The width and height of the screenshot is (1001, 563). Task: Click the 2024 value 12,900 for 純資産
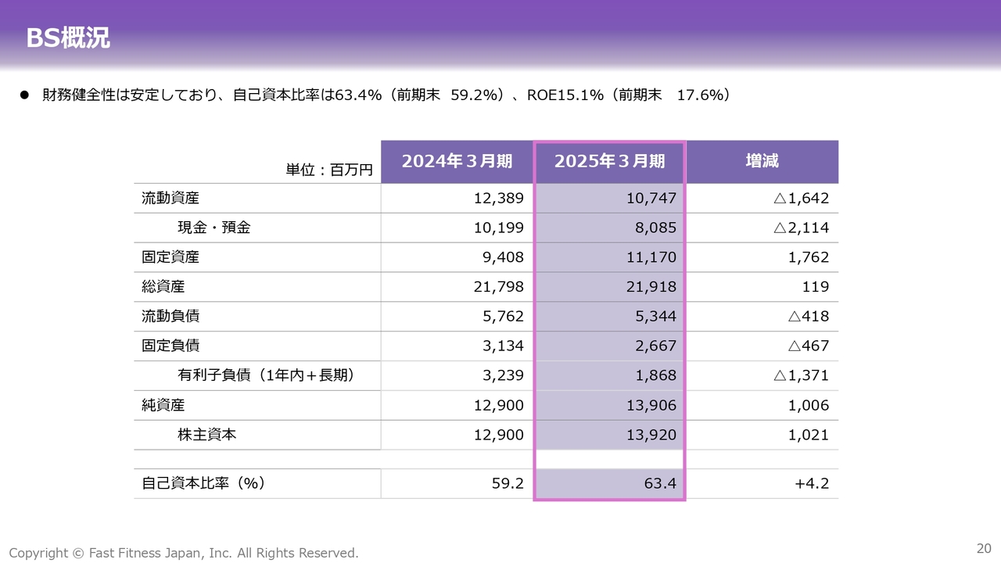click(499, 405)
